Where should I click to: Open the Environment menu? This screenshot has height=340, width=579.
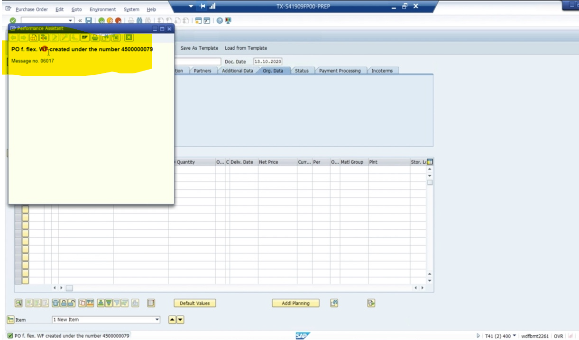tap(103, 9)
